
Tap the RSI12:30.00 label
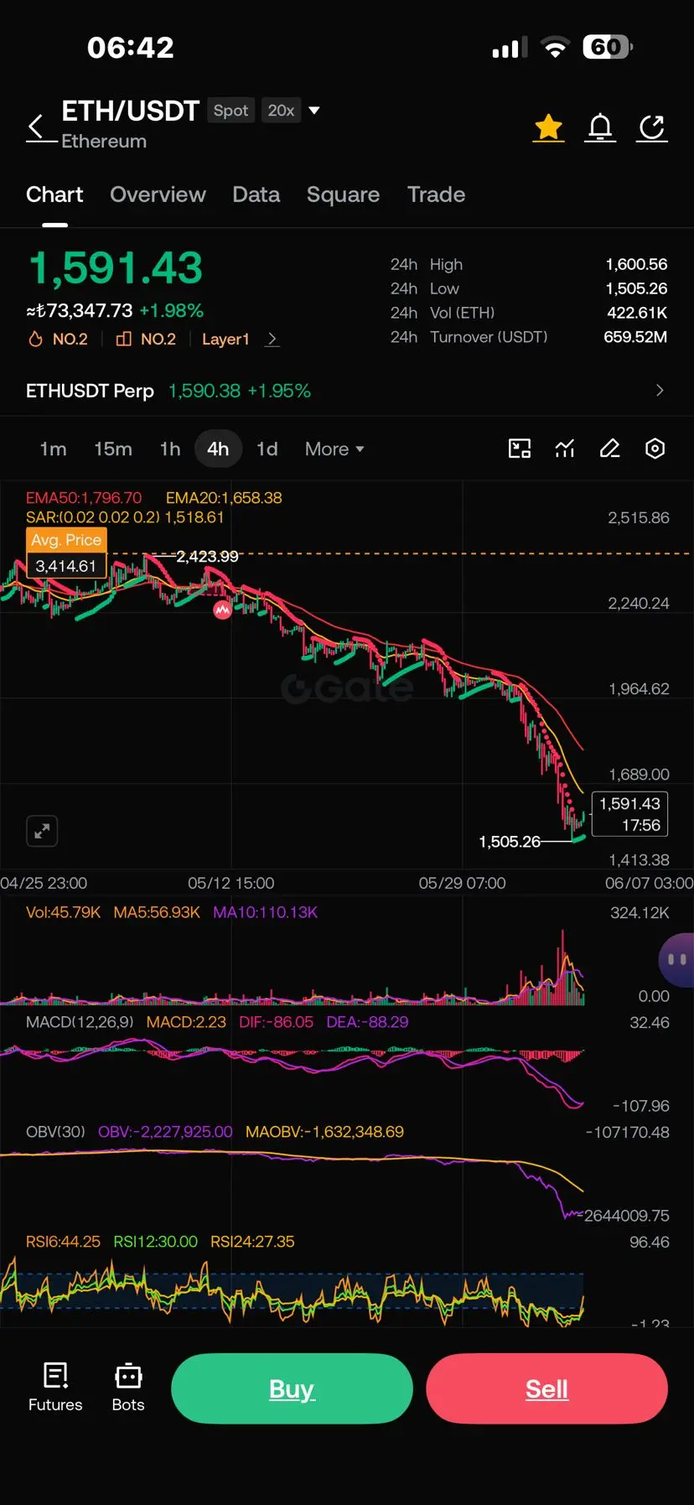[155, 1242]
